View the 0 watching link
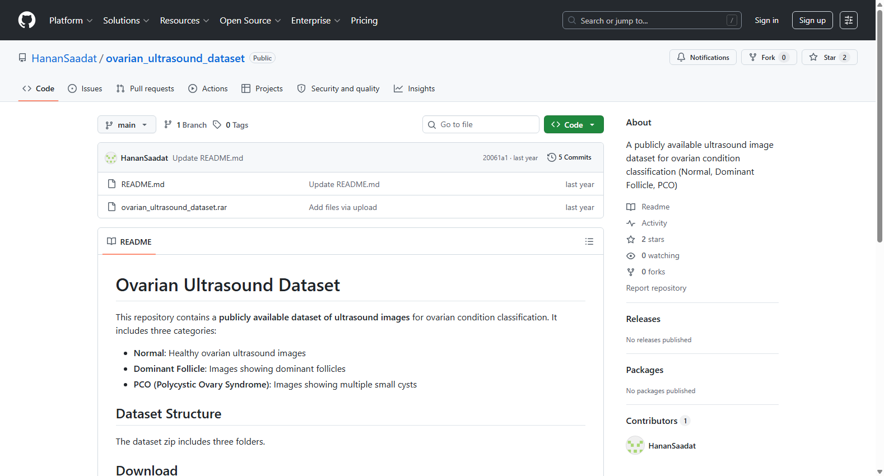The width and height of the screenshot is (884, 476). point(653,255)
